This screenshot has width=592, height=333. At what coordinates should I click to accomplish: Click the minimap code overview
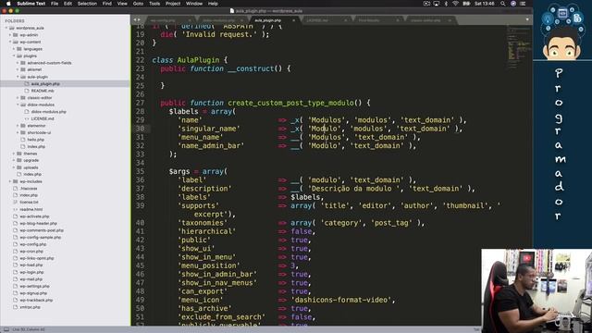click(519, 47)
